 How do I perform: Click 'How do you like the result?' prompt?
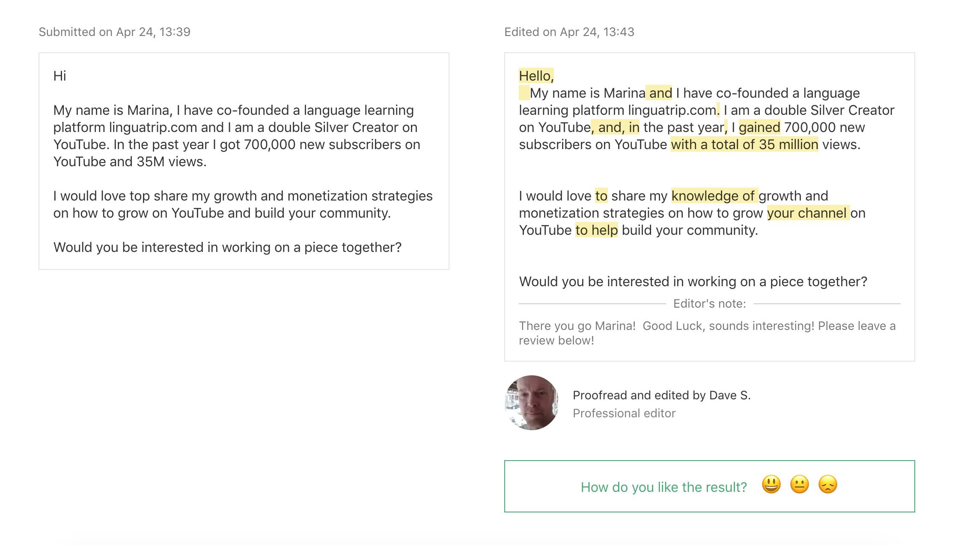tap(664, 487)
